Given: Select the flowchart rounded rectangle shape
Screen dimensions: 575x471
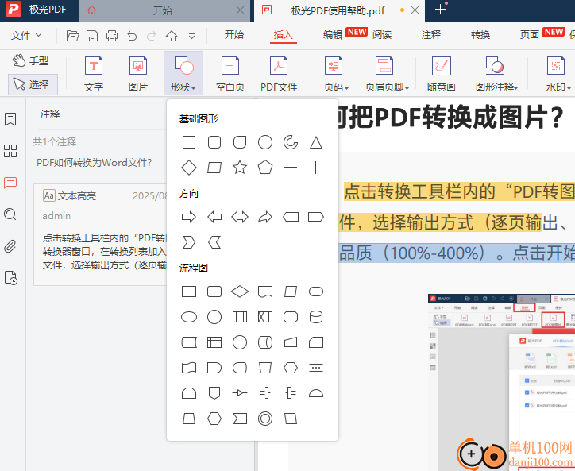Looking at the screenshot, I should coord(214,291).
